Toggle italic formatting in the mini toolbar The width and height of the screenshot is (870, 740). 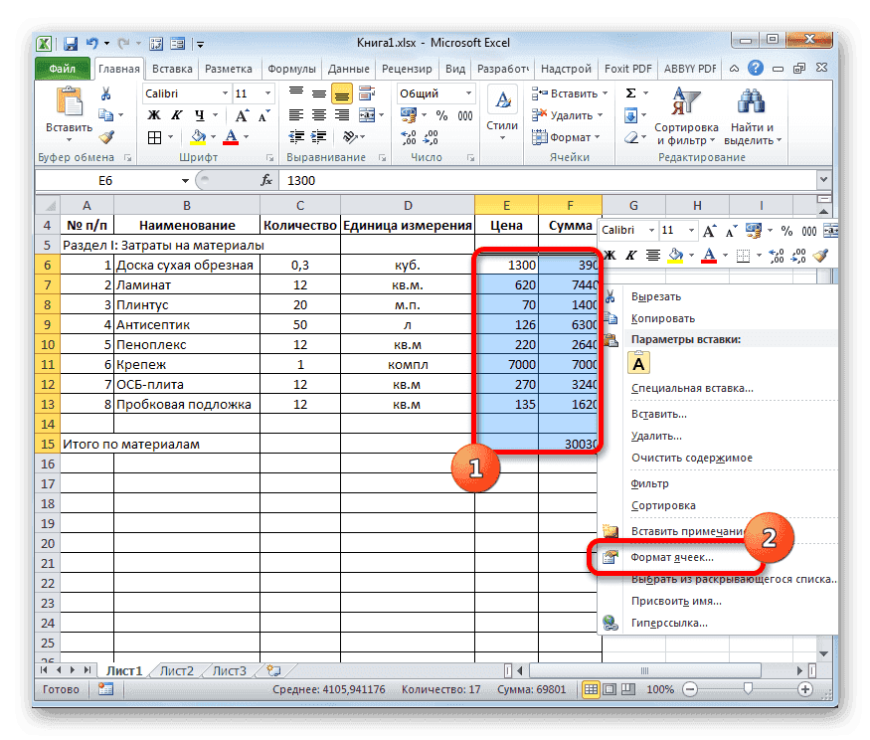[x=631, y=255]
